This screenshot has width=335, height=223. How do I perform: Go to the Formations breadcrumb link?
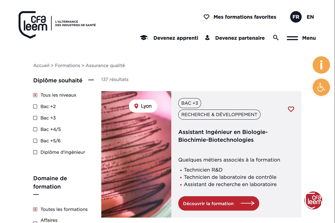(x=68, y=66)
